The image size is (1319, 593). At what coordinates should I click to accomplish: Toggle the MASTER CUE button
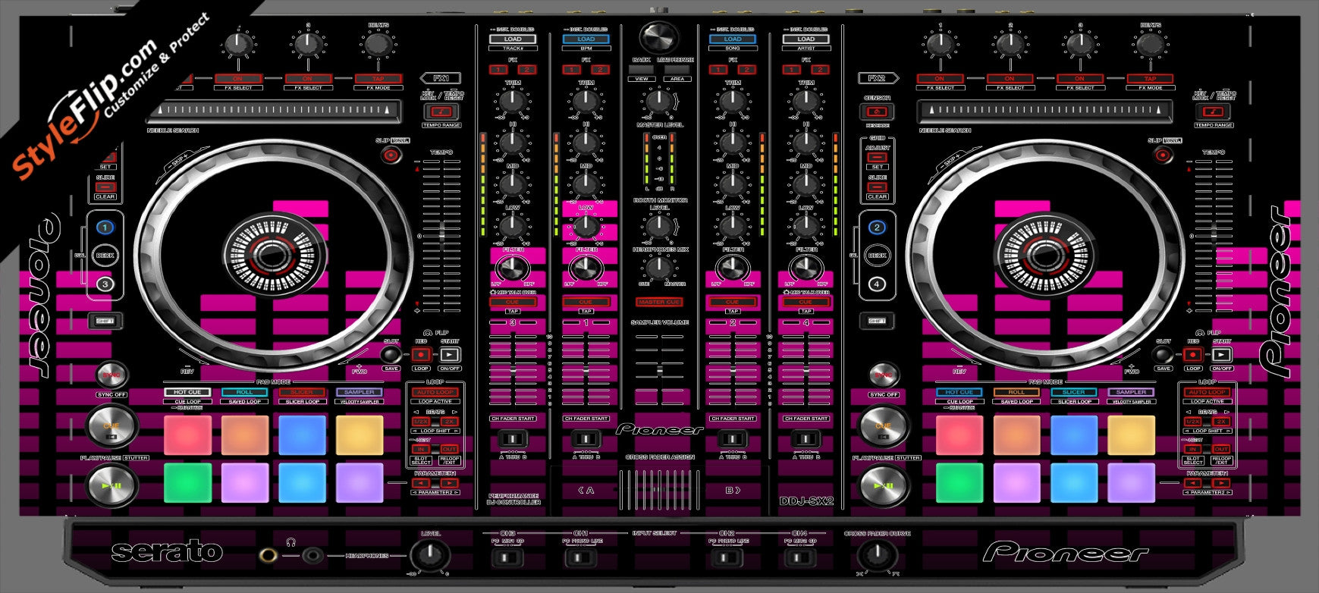(x=659, y=302)
